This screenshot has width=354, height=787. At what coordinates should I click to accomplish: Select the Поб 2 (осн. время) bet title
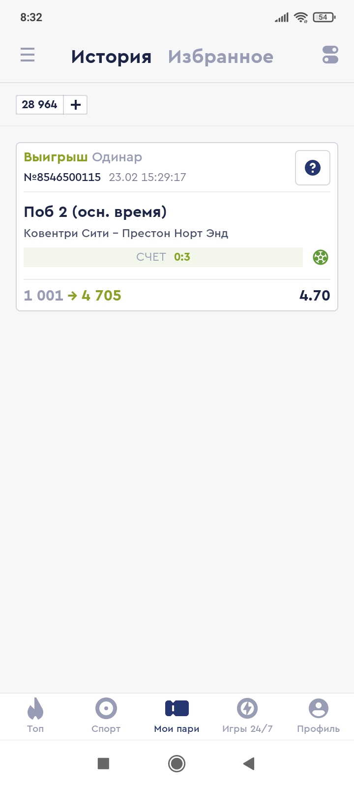[95, 212]
